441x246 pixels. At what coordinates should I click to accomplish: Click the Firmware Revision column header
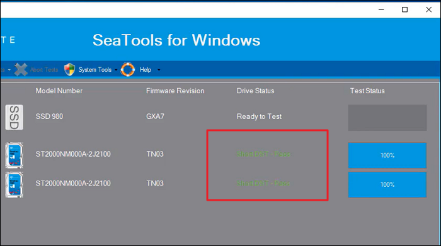click(x=175, y=91)
